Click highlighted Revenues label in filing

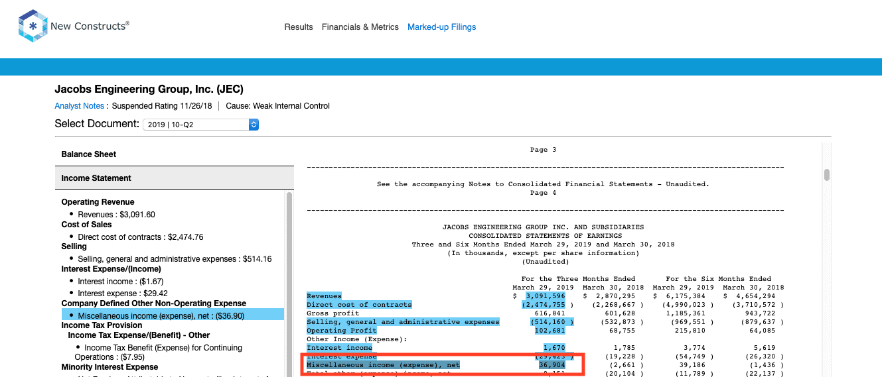(x=324, y=296)
